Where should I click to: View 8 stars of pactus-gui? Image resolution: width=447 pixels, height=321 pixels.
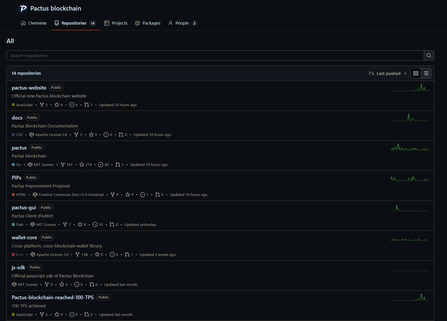coord(82,225)
